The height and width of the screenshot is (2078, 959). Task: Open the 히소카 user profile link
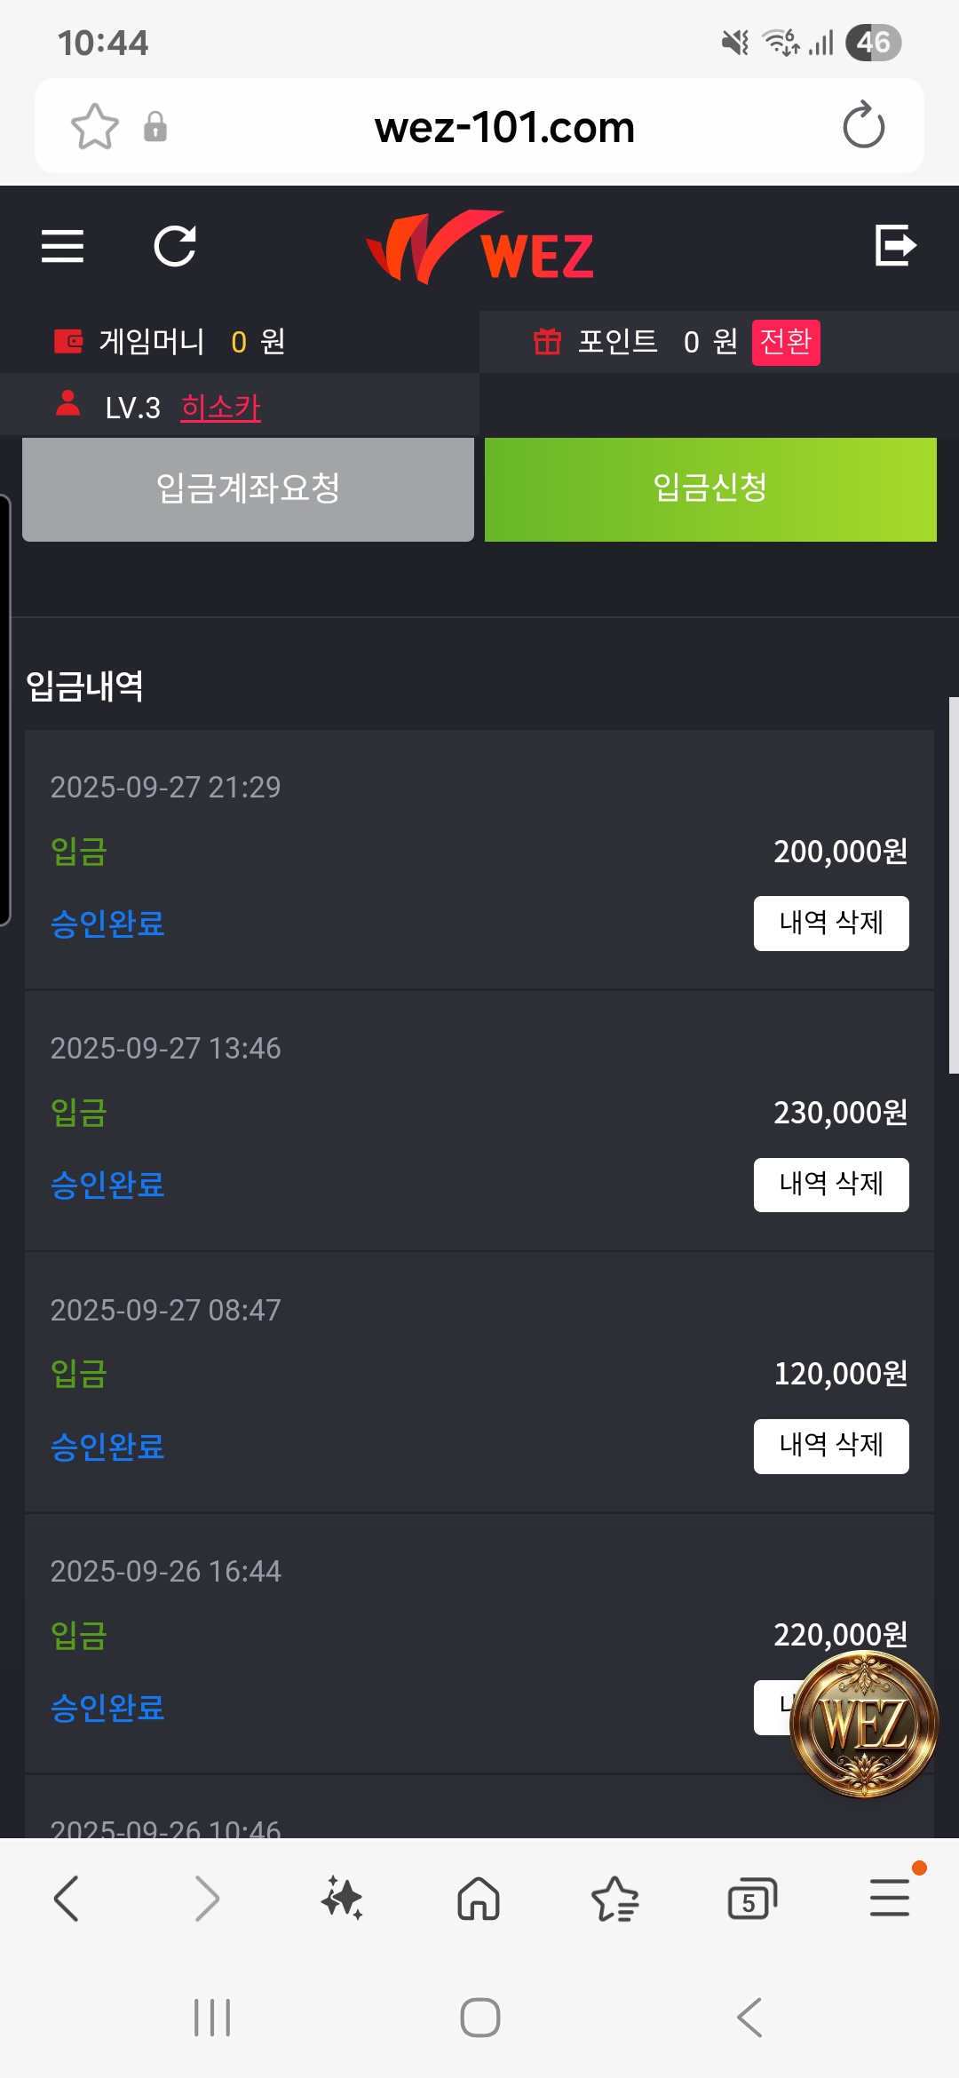coord(220,408)
